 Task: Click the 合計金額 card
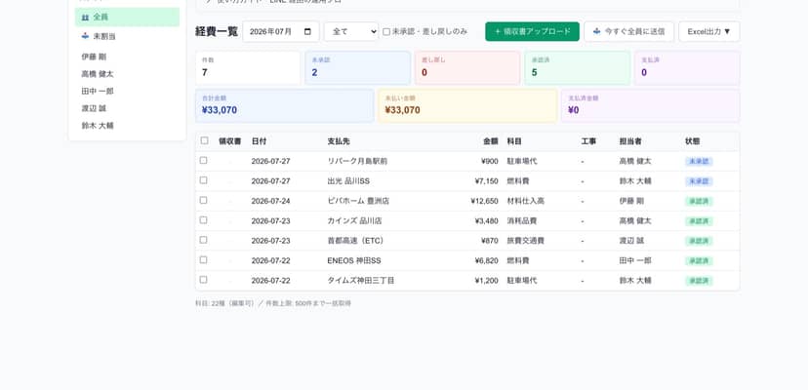click(x=284, y=105)
